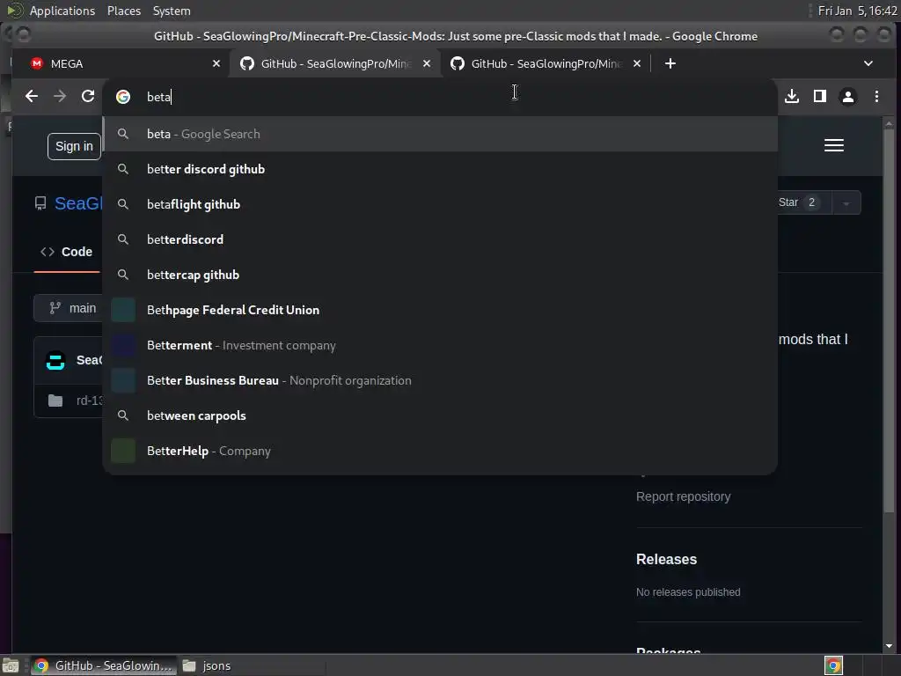Click the SeaGlowingPro commit avatar
901x676 pixels.
[x=55, y=361]
